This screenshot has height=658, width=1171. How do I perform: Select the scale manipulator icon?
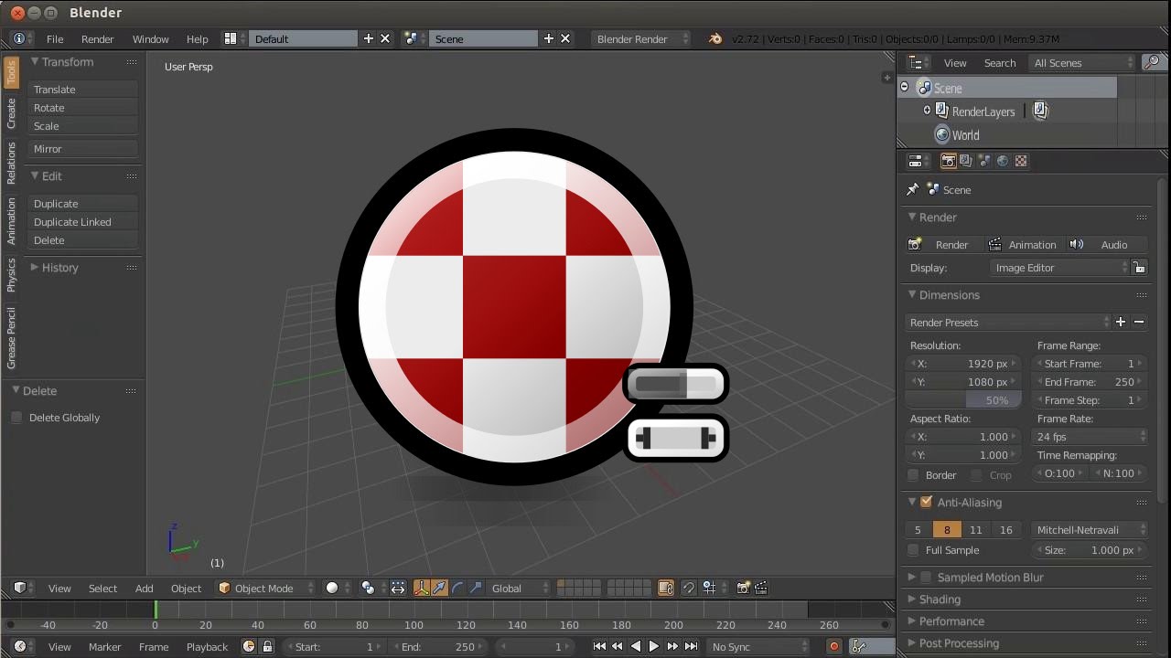[x=476, y=588]
